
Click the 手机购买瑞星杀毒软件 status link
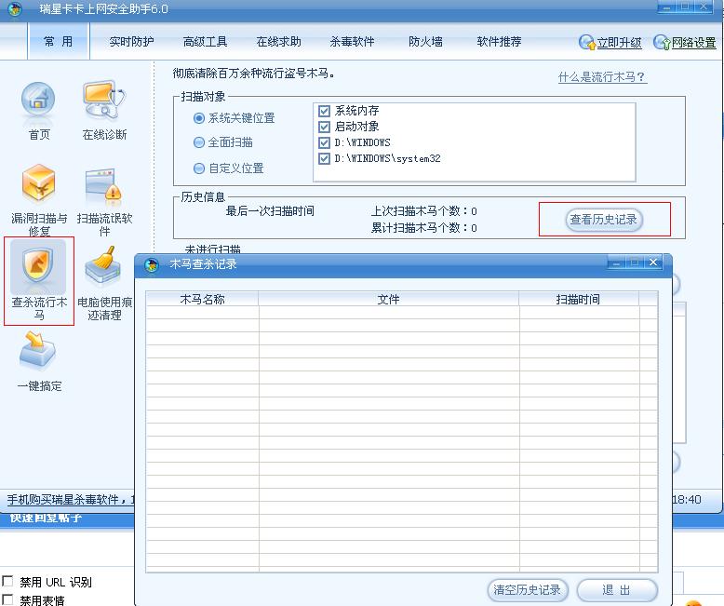[70, 499]
